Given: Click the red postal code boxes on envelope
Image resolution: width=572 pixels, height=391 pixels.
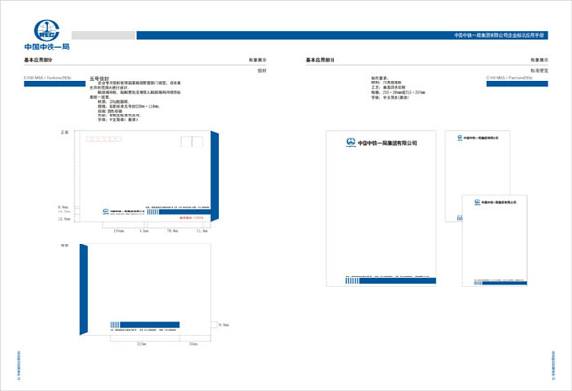Looking at the screenshot, I should coord(104,139).
